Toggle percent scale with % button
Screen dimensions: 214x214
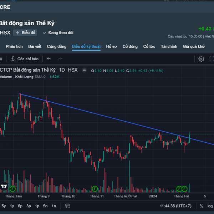coord(201,206)
